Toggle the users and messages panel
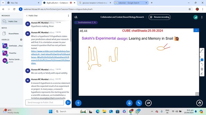This screenshot has height=115, width=206. coord(76,17)
